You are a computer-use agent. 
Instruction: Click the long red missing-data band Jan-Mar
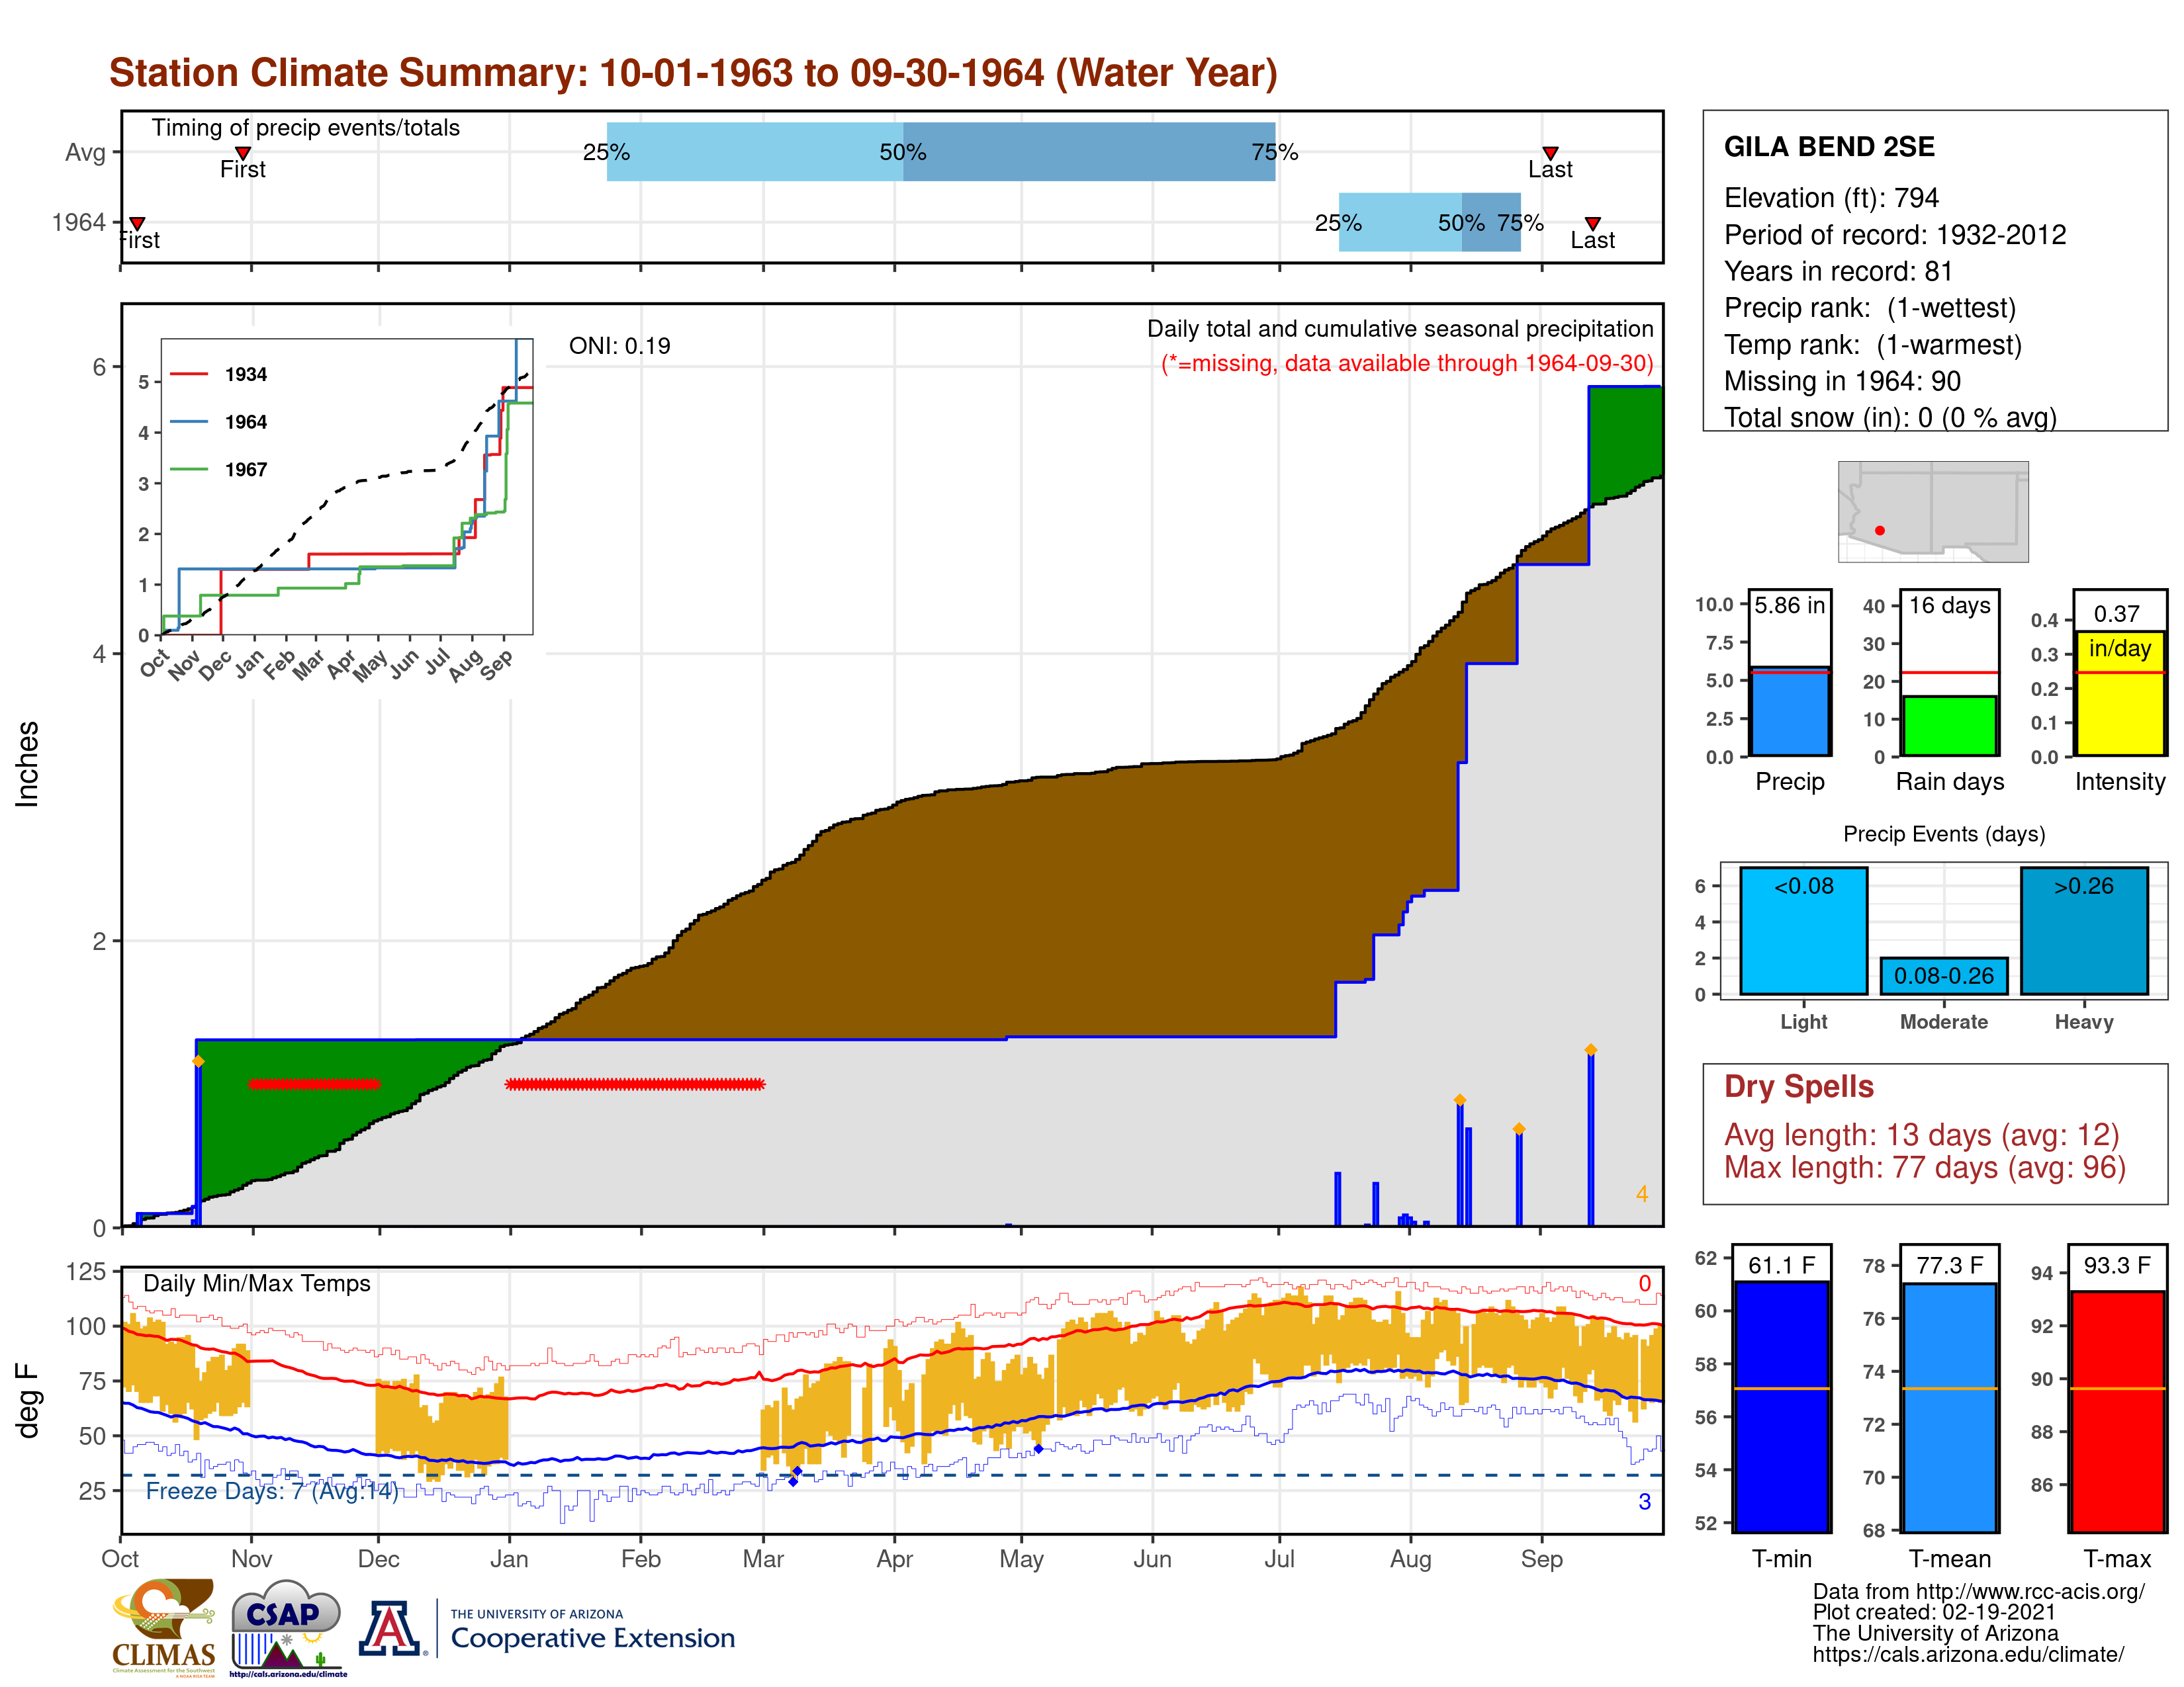[635, 1084]
